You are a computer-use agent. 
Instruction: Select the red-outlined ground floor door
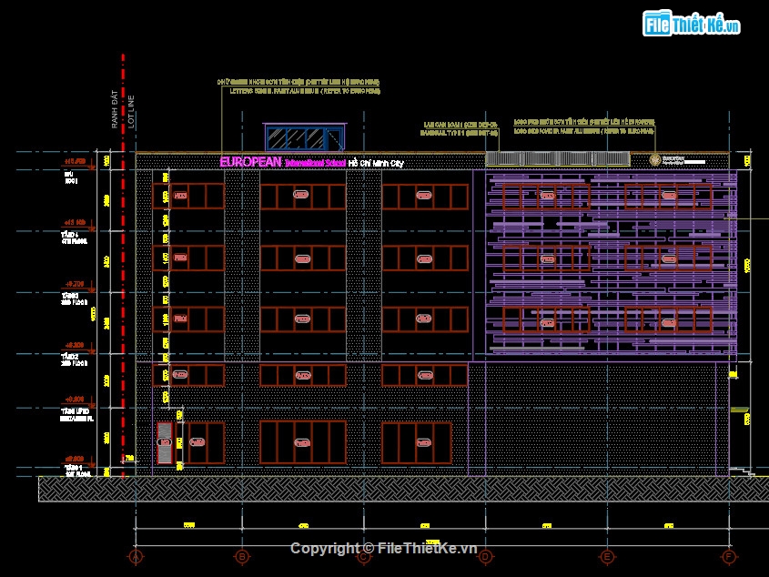pos(165,443)
